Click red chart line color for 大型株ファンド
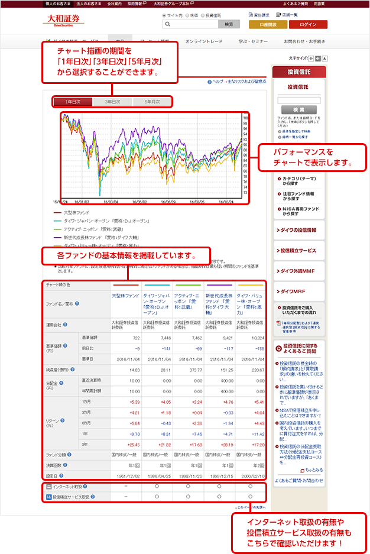The width and height of the screenshot is (370, 554). click(x=126, y=285)
